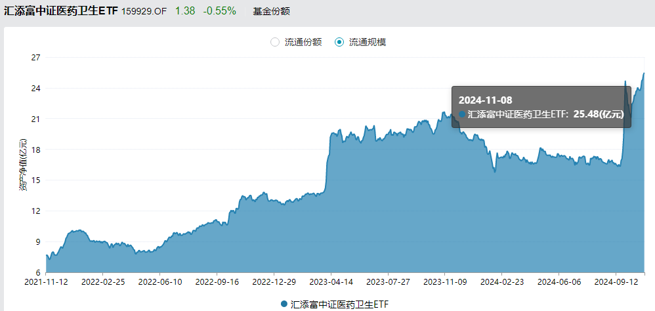Click x-axis date label 2024-06-06

(x=559, y=281)
